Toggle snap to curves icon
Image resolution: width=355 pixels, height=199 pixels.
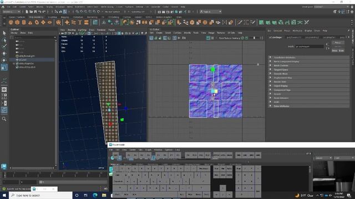tap(82, 12)
